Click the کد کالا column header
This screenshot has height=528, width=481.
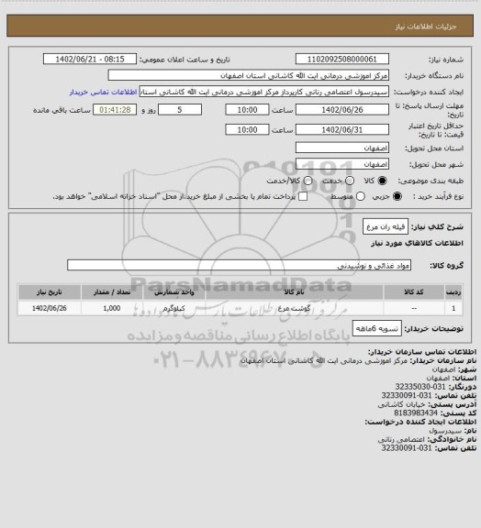414,291
